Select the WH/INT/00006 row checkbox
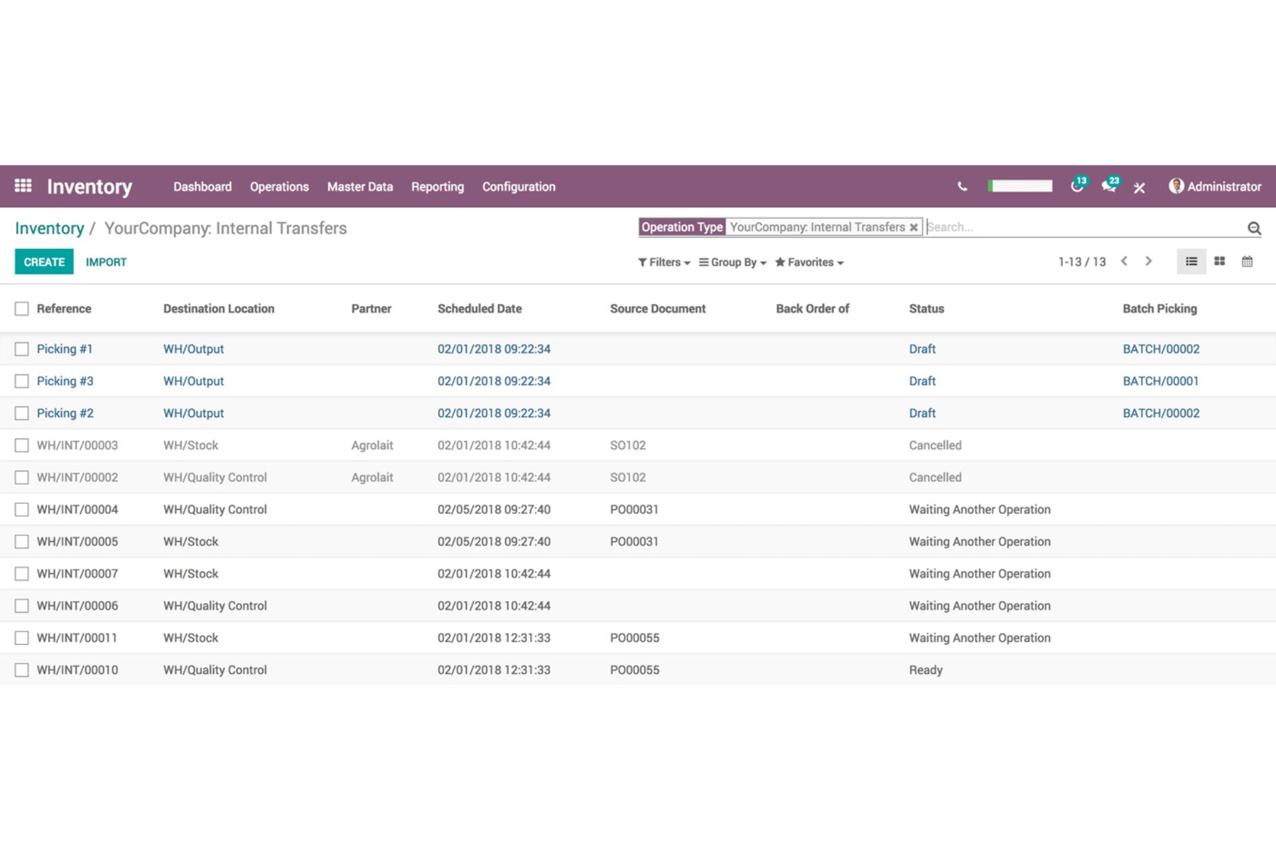Viewport: 1276px width, 850px height. [x=22, y=606]
